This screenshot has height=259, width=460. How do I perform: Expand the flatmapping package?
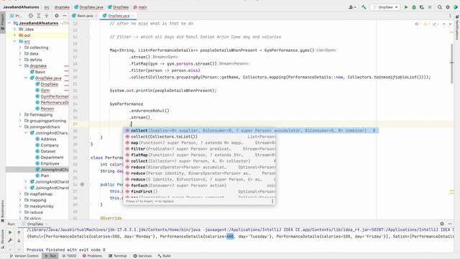click(x=20, y=114)
